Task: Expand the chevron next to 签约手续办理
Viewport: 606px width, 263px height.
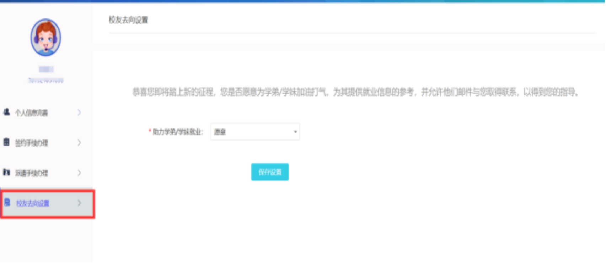Action: [79, 143]
